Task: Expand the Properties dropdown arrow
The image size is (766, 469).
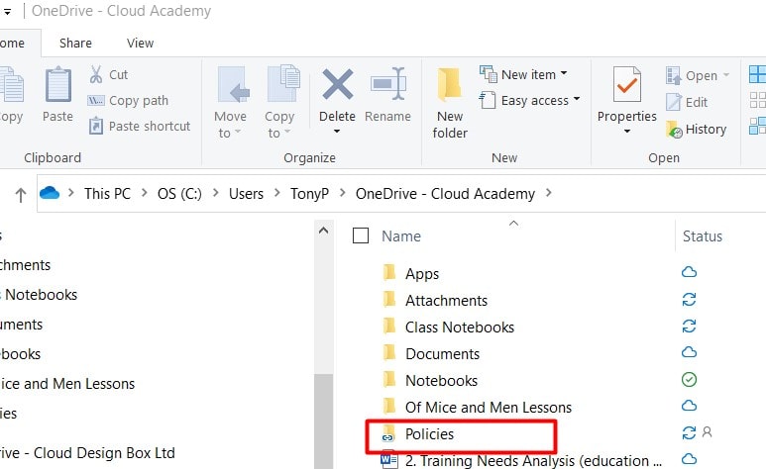Action: [626, 132]
